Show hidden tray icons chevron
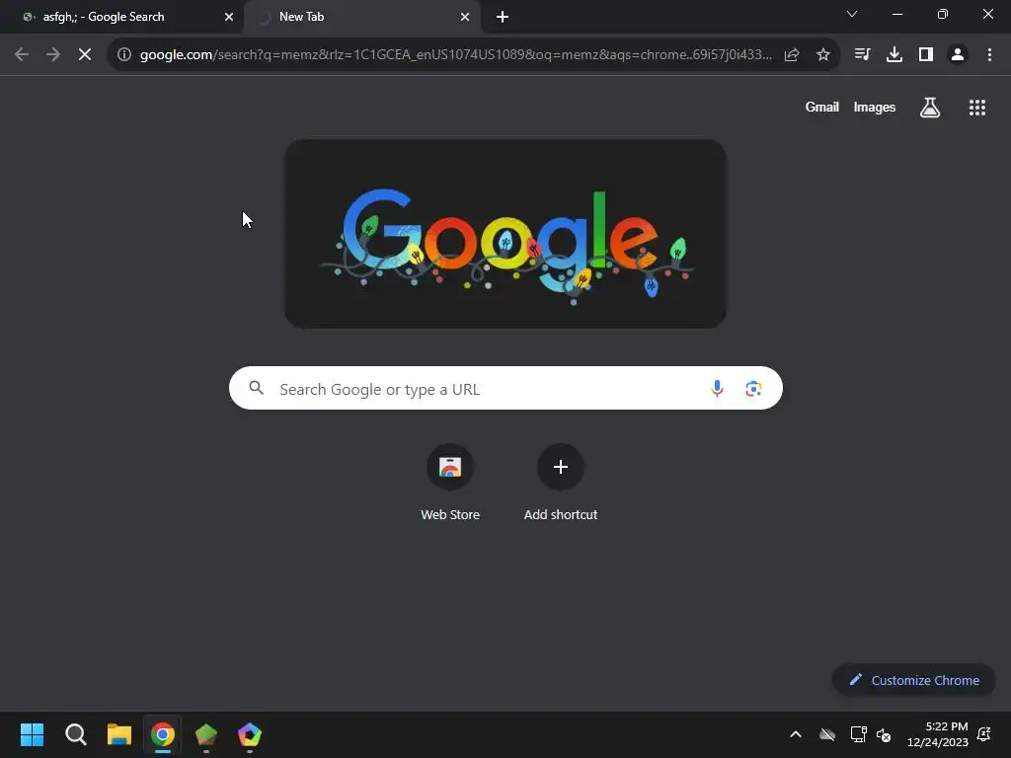This screenshot has width=1011, height=758. pyautogui.click(x=796, y=734)
